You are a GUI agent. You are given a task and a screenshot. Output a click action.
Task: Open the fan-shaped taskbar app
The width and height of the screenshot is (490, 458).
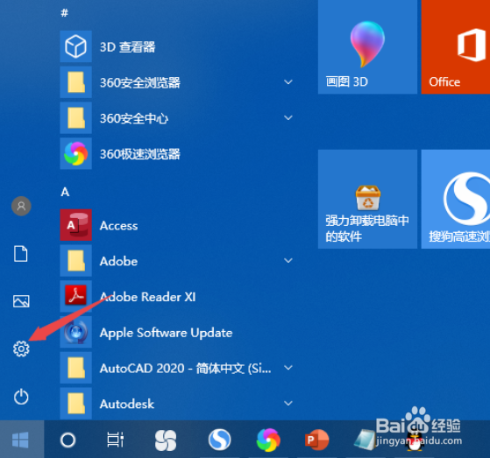(166, 440)
